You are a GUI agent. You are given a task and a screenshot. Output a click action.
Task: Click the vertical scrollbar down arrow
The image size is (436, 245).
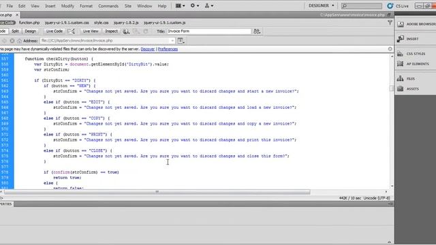point(392,186)
